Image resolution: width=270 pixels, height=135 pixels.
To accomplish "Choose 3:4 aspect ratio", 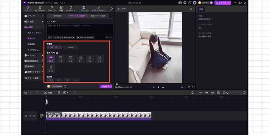I will tap(90, 59).
